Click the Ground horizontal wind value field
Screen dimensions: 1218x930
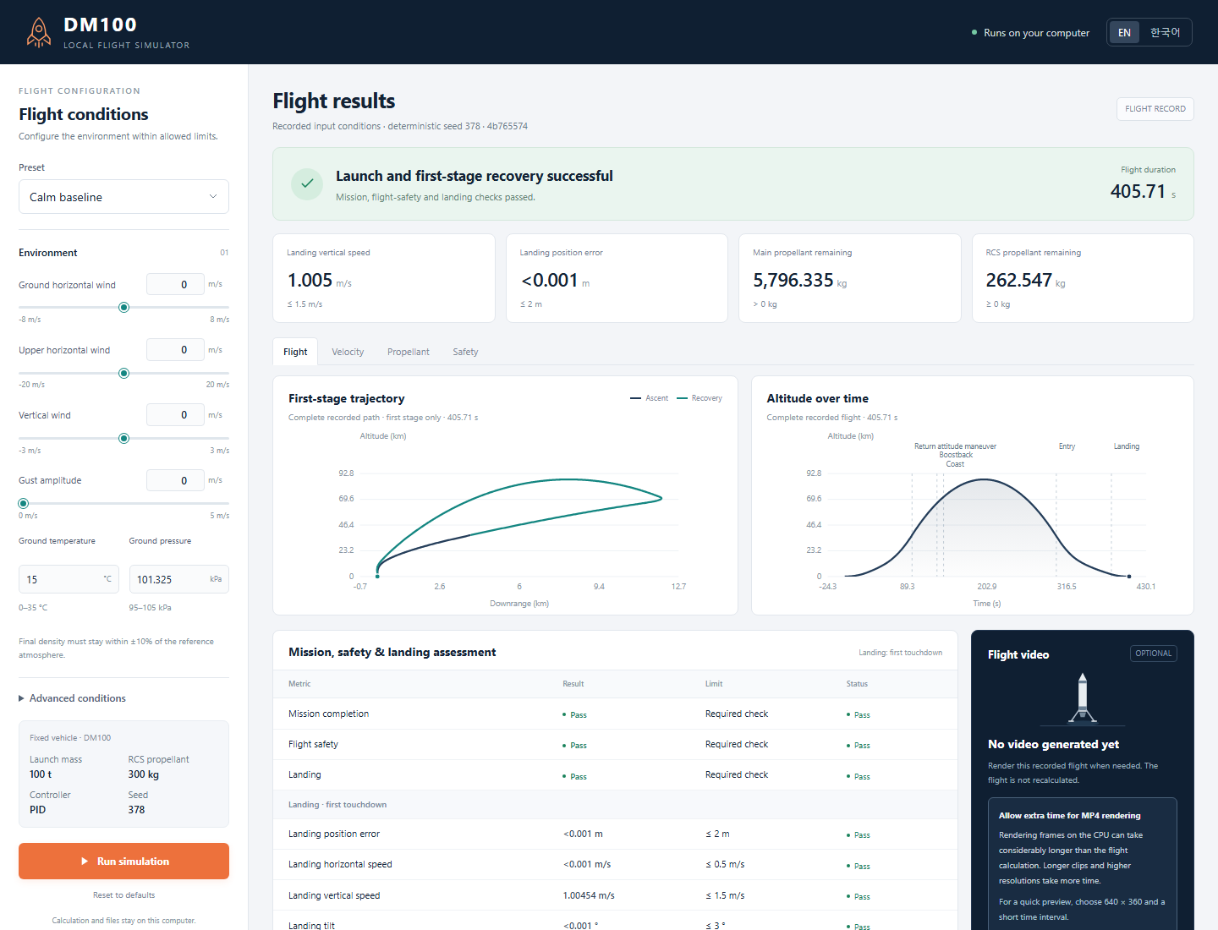pos(175,284)
